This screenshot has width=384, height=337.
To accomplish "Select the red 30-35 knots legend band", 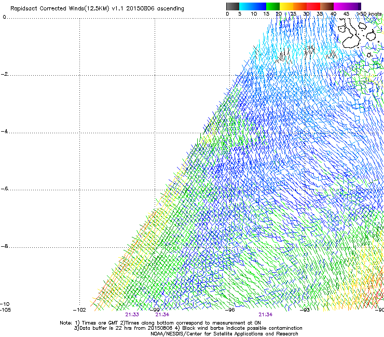I will [313, 6].
